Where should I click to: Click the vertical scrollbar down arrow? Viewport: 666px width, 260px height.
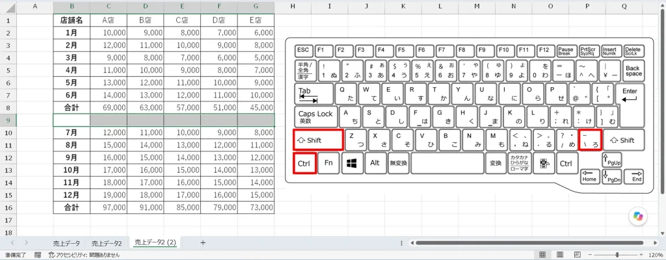(x=662, y=232)
